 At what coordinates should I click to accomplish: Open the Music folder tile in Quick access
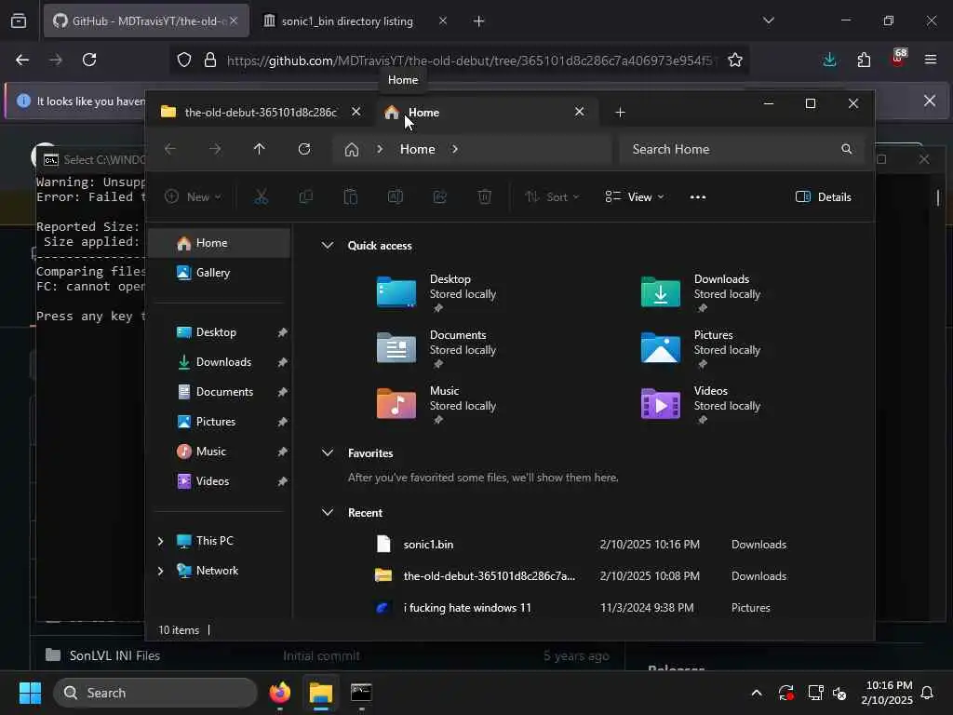(436, 405)
